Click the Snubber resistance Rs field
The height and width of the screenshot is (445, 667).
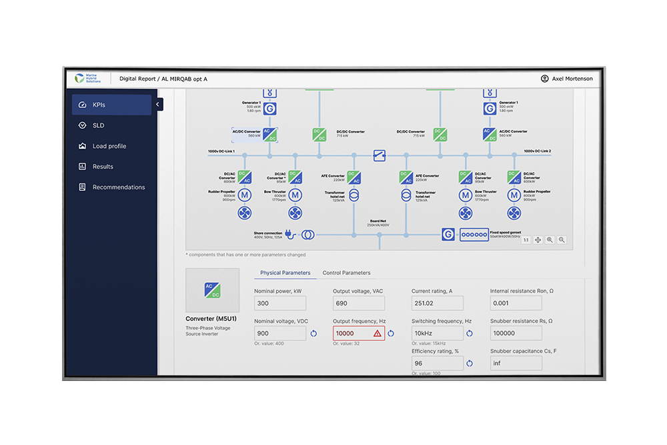(x=516, y=334)
